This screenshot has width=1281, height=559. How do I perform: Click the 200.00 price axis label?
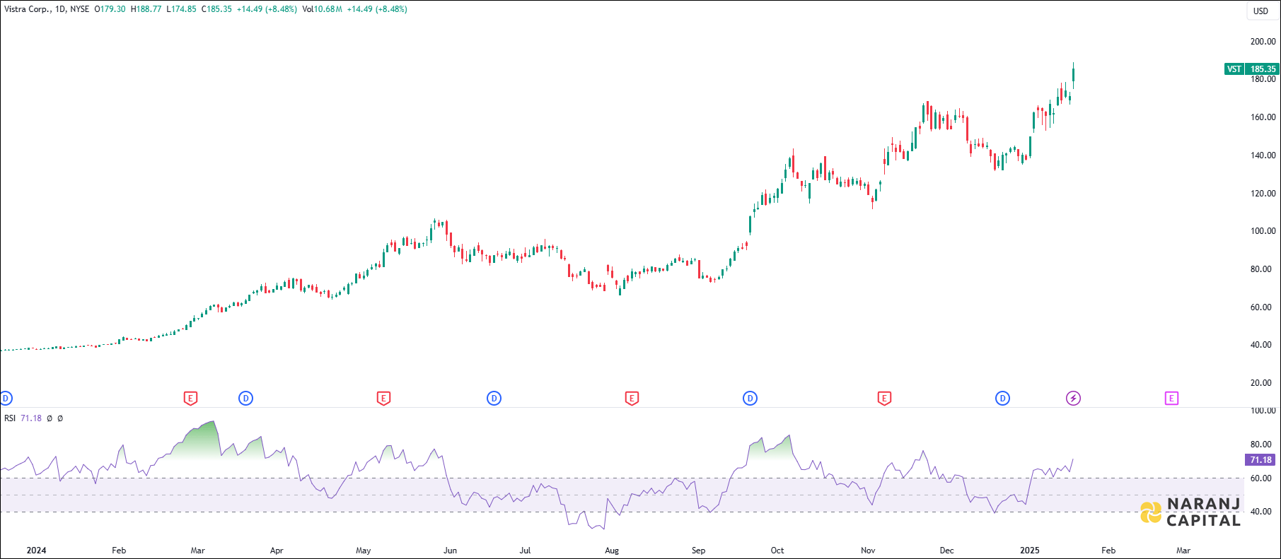tap(1263, 42)
